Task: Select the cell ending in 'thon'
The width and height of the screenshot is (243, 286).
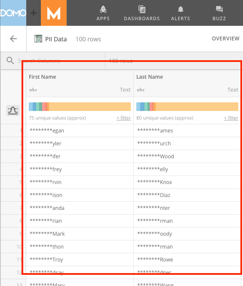Action: 80,247
